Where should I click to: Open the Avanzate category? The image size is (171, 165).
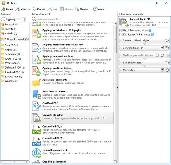[x=10, y=81]
